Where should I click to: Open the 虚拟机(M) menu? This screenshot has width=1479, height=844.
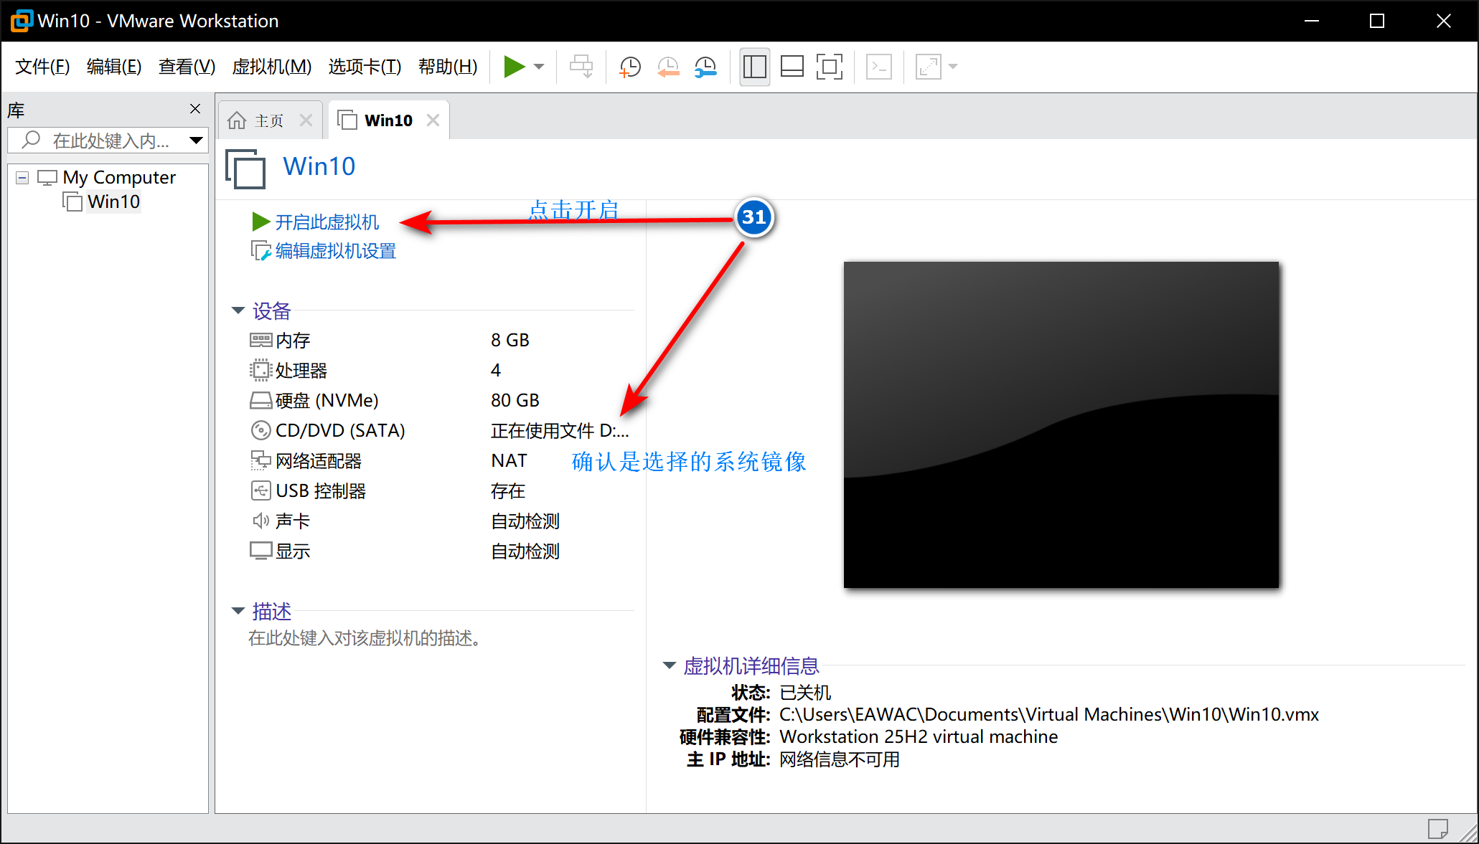pos(271,67)
